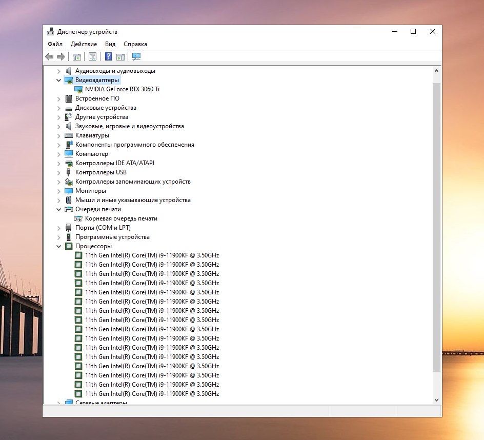Click the show/hide action pane toolbar icon
Viewport: 484px width, 440px height.
[120, 56]
